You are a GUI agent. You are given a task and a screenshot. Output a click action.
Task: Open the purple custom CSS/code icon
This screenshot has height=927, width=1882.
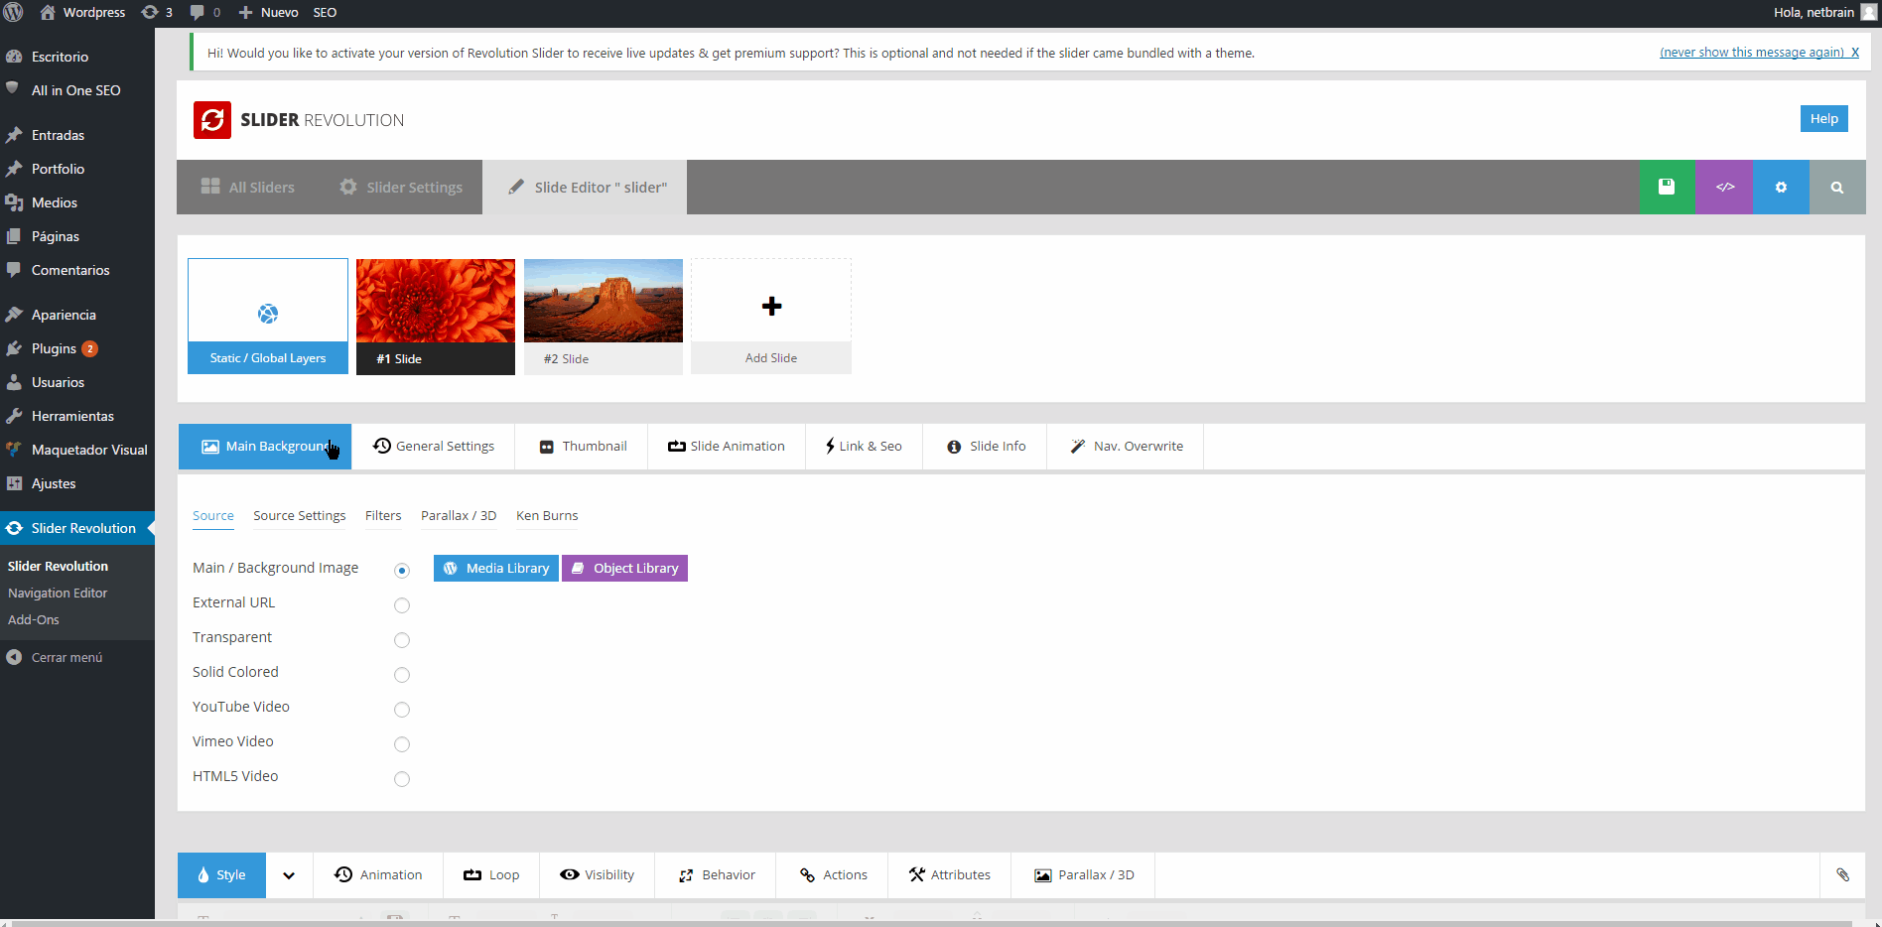(1724, 187)
